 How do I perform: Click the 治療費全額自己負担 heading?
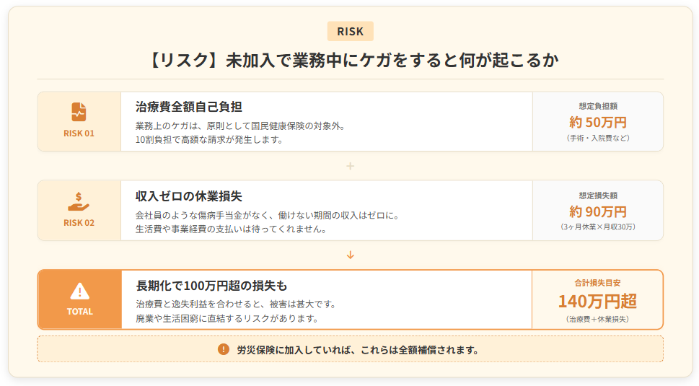click(189, 107)
